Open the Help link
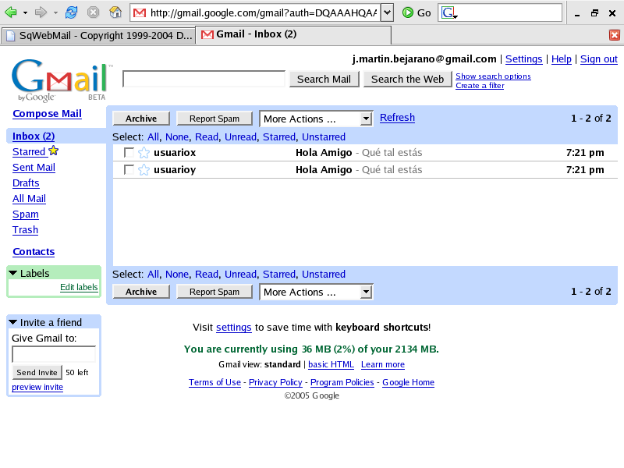The height and width of the screenshot is (468, 624). [x=561, y=59]
